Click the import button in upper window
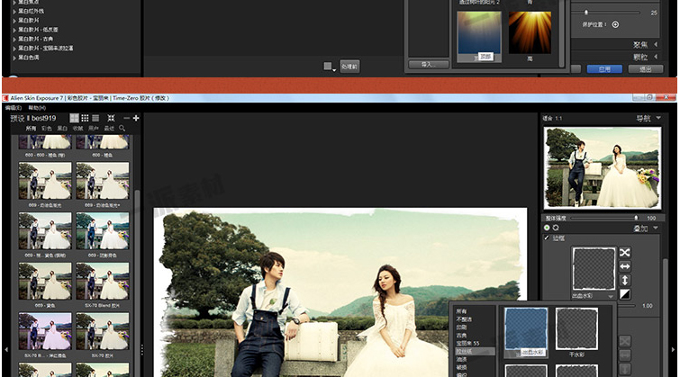Image resolution: width=680 pixels, height=377 pixels. (x=428, y=65)
